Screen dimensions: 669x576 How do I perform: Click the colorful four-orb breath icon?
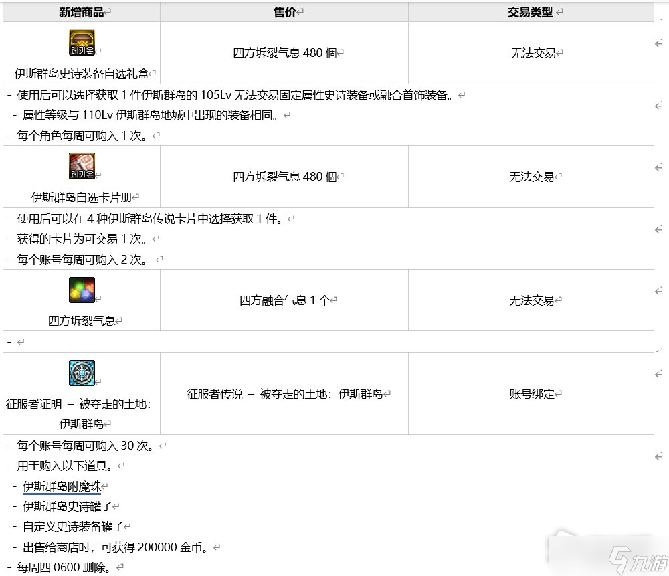tap(82, 290)
